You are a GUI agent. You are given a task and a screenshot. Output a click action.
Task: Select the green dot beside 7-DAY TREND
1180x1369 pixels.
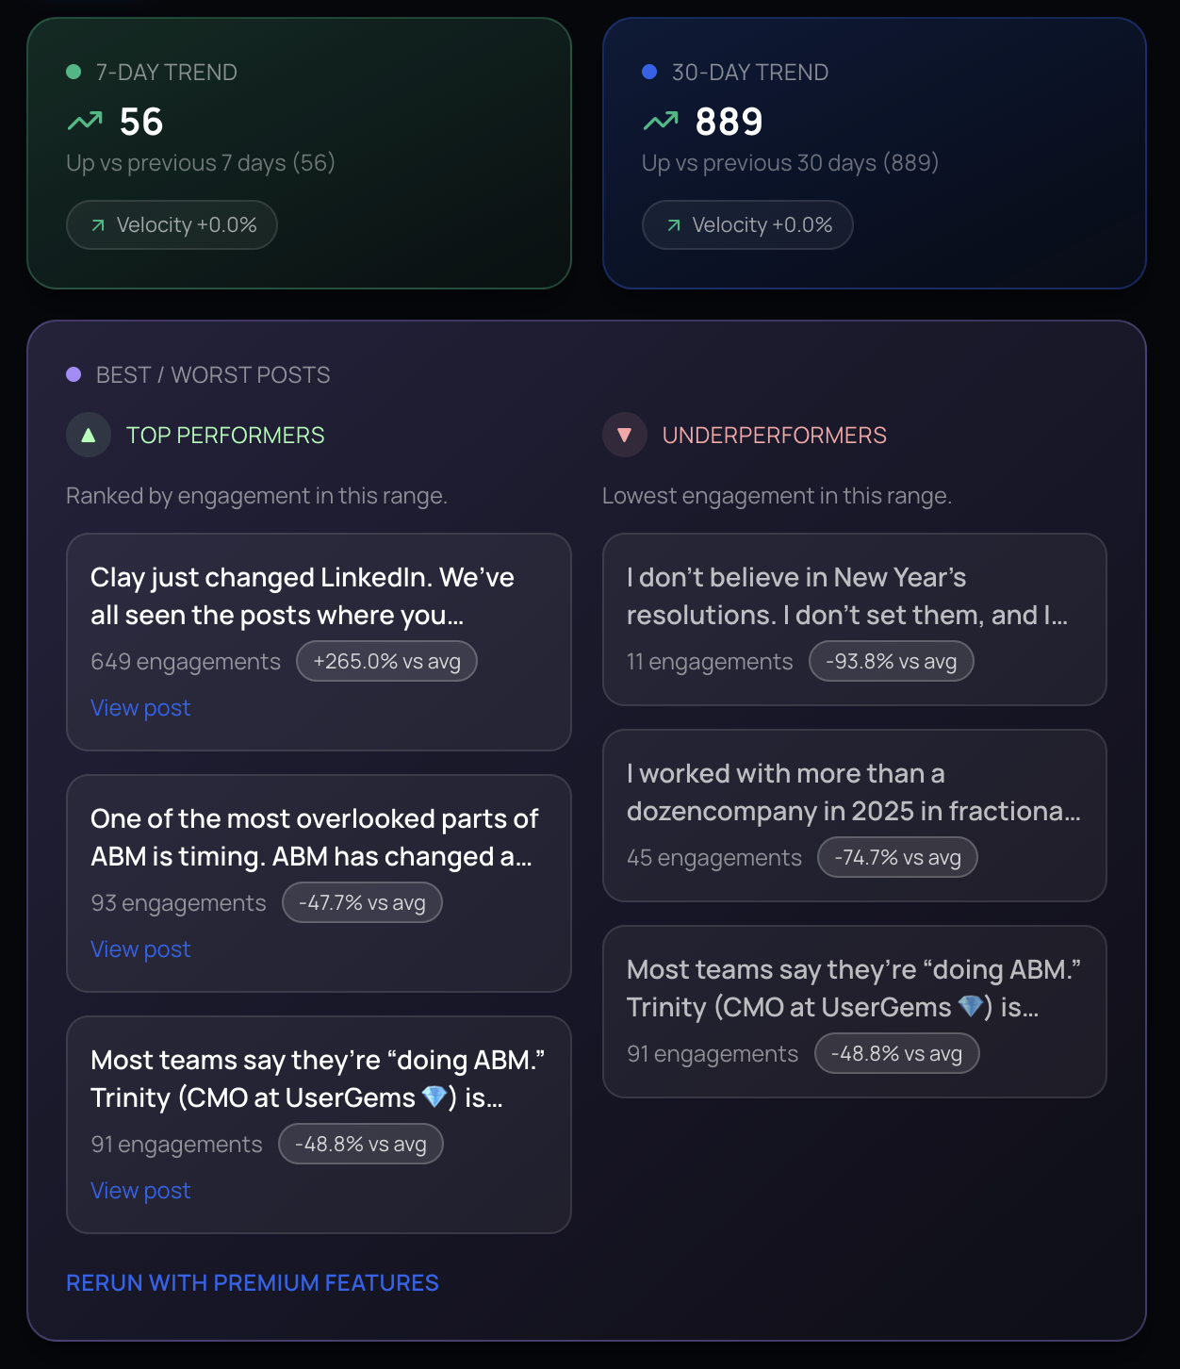click(x=73, y=71)
